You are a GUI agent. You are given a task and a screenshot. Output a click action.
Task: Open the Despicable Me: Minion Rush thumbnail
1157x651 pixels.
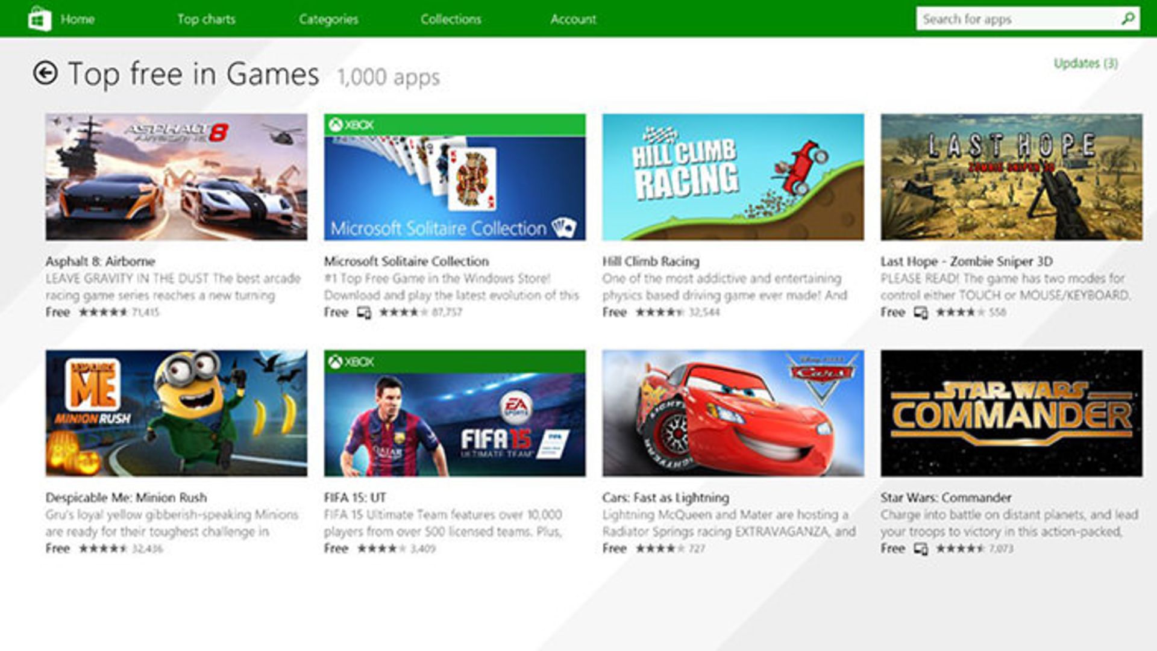click(176, 413)
